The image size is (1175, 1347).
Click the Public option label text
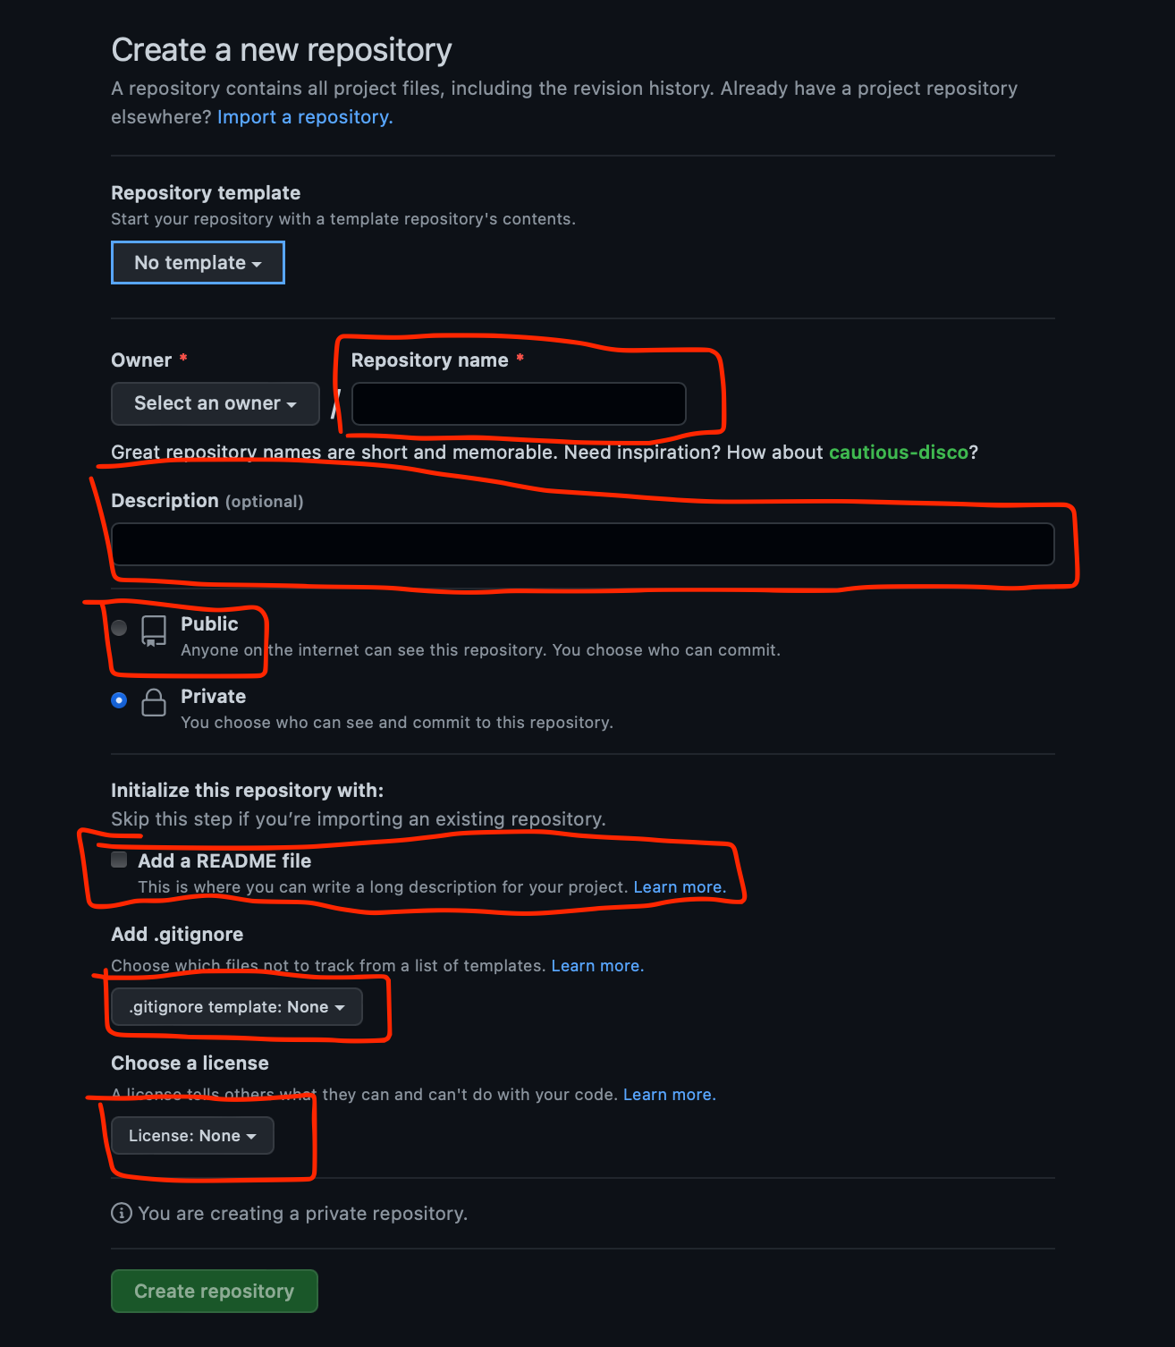pos(209,623)
